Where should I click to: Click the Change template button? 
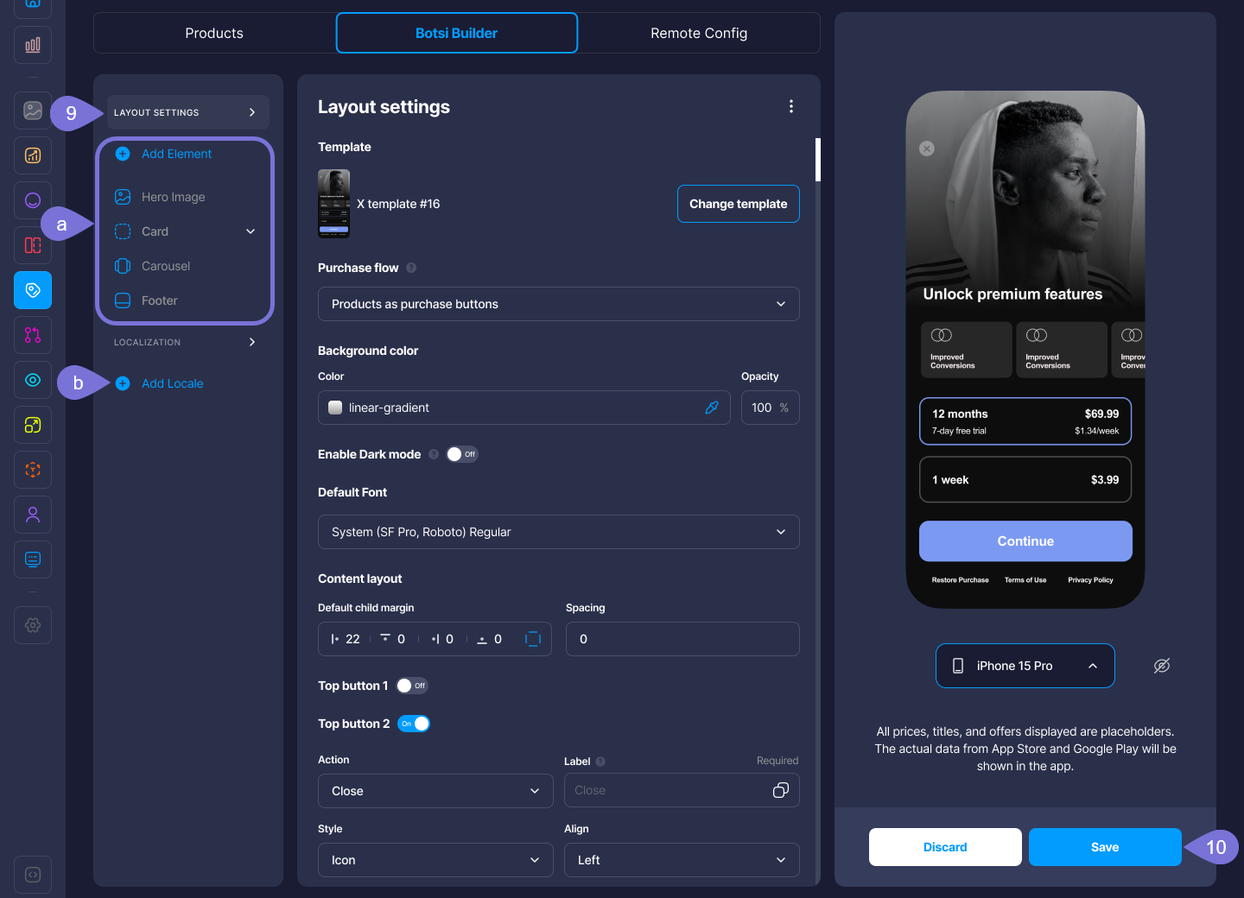coord(738,204)
